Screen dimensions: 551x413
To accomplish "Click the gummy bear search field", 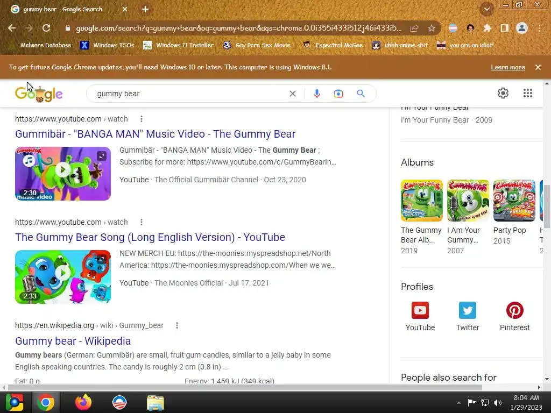I will (190, 94).
